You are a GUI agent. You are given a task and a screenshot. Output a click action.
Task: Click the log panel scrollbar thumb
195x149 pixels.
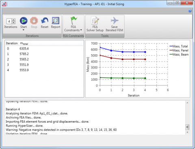187,127
